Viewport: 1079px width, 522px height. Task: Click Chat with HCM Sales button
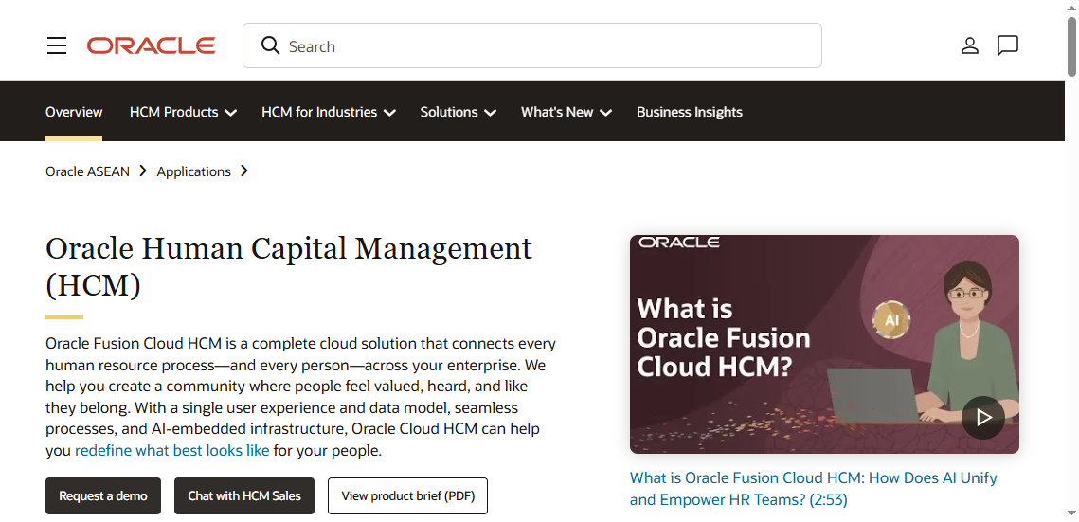tap(244, 495)
